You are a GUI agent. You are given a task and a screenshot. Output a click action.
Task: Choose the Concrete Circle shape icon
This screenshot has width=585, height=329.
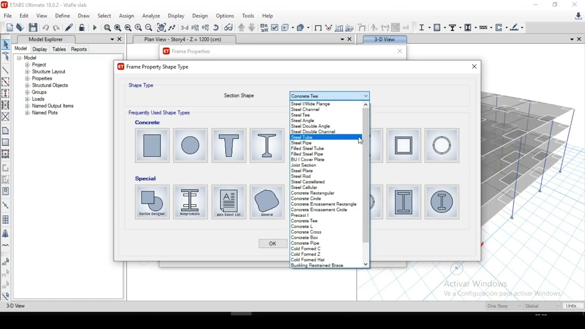tap(190, 146)
